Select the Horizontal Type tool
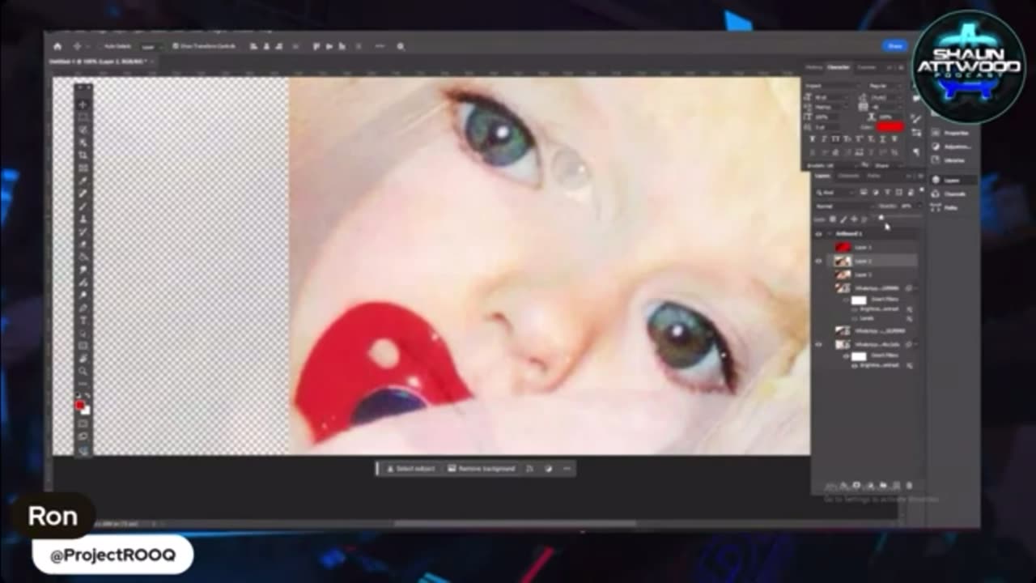This screenshot has width=1036, height=583. pos(83,321)
